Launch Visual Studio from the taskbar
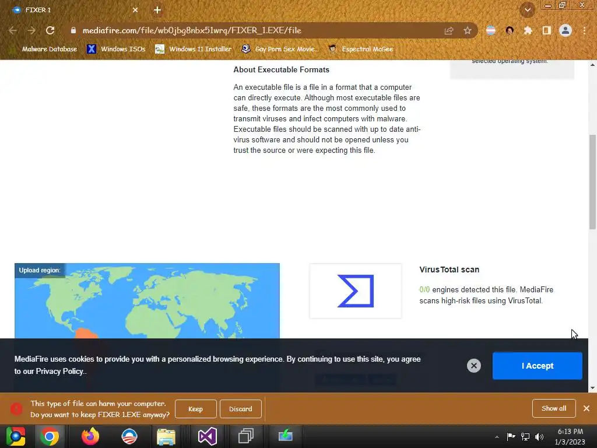 (208, 436)
